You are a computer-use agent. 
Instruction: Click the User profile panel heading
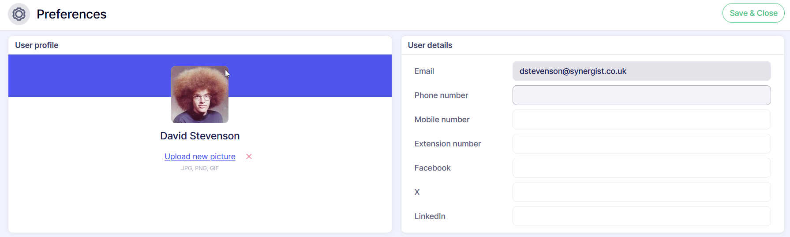coord(37,45)
